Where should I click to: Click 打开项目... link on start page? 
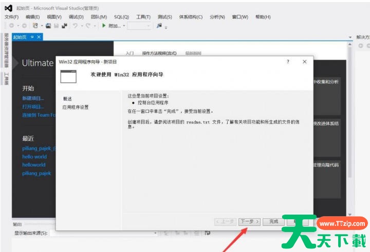point(33,107)
